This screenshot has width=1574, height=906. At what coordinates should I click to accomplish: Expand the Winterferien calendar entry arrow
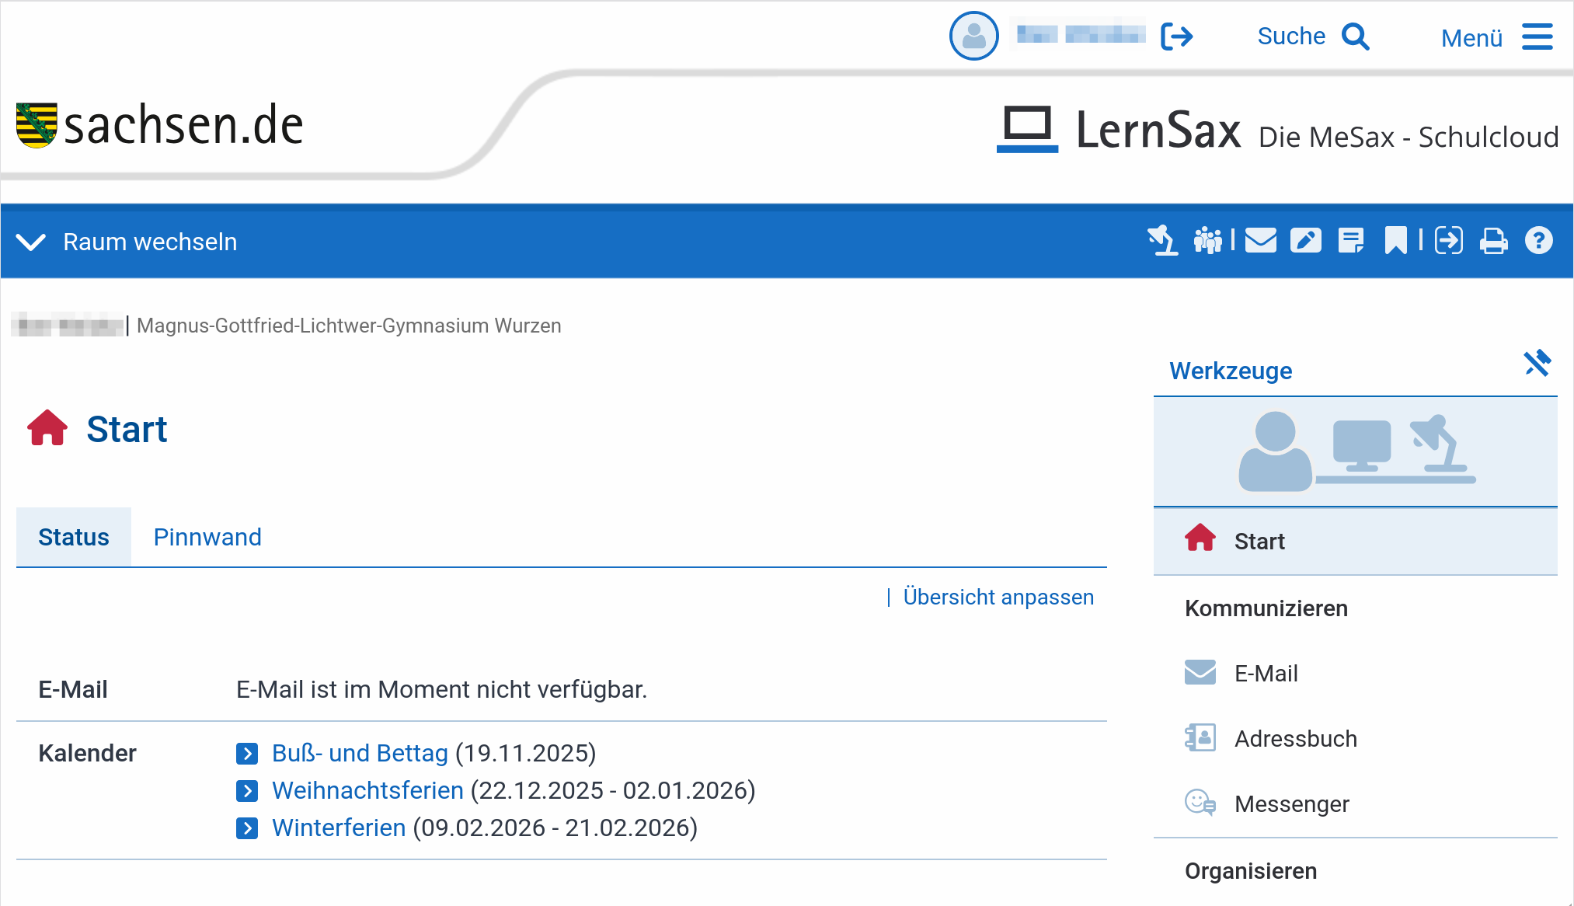pyautogui.click(x=247, y=828)
